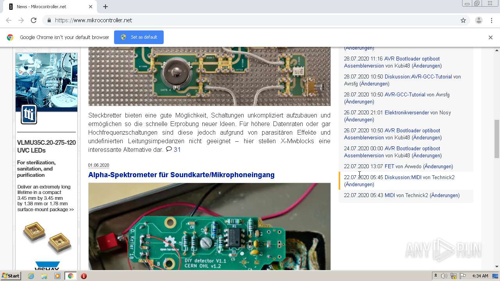View site information via lock icon
Screen dimensions: 500x281
tap(49, 20)
